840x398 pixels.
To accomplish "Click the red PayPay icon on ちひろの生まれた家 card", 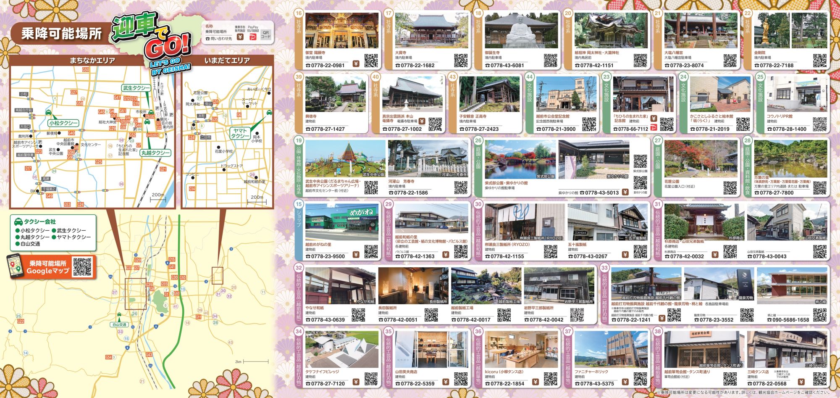I will tap(654, 127).
